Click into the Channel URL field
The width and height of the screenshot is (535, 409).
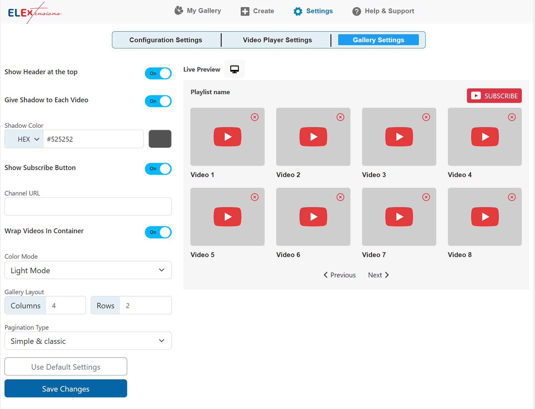[x=88, y=206]
